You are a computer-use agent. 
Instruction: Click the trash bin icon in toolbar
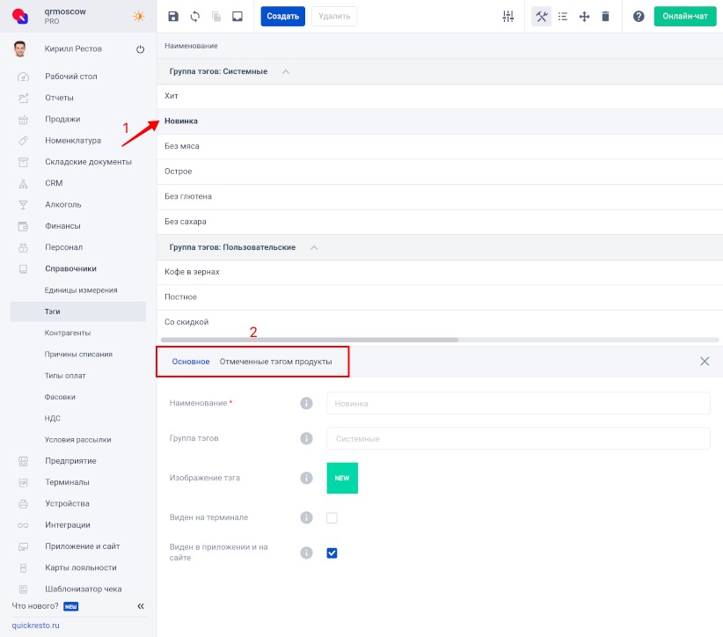pos(605,17)
